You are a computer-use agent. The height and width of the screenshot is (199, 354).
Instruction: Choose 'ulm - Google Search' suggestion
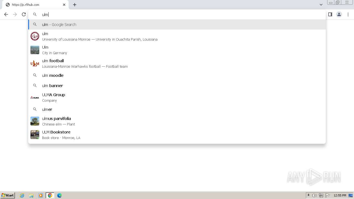click(177, 24)
